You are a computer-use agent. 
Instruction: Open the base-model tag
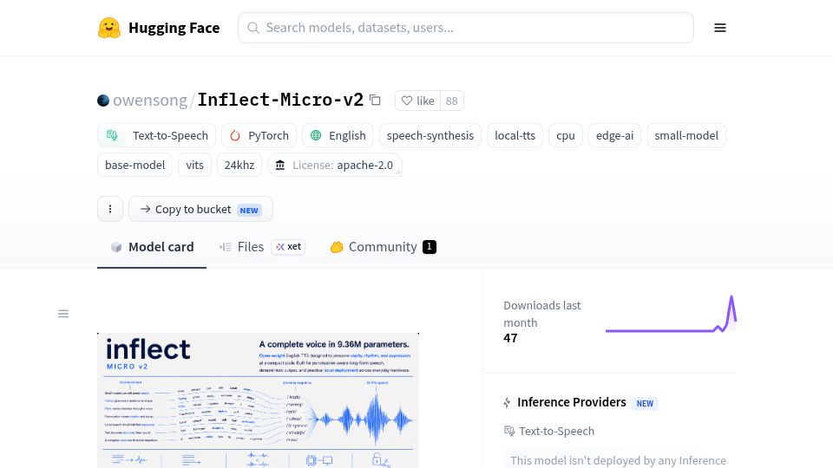[x=135, y=165]
